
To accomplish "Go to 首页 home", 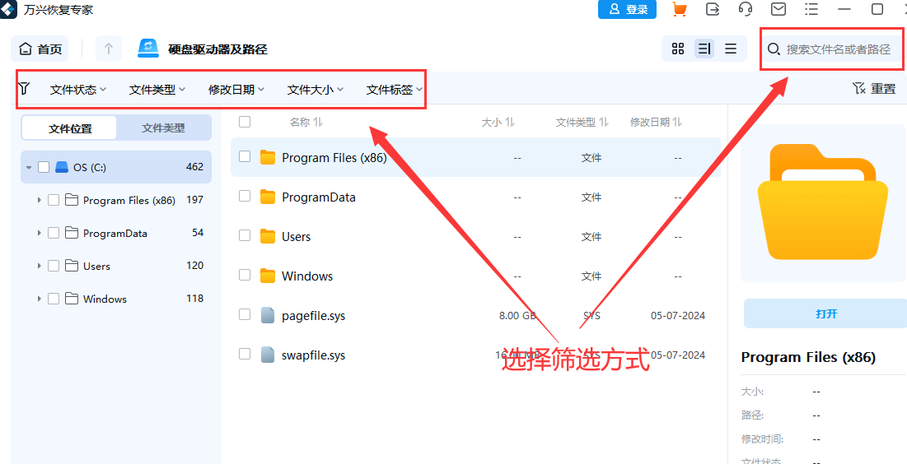I will click(40, 49).
